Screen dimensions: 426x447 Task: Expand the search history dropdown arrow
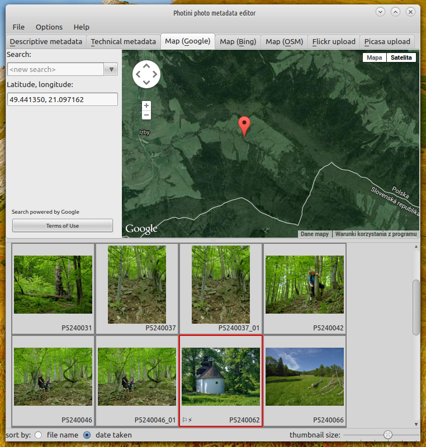point(111,69)
